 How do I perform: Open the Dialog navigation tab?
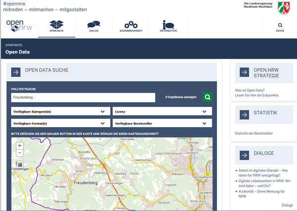[x=94, y=26]
